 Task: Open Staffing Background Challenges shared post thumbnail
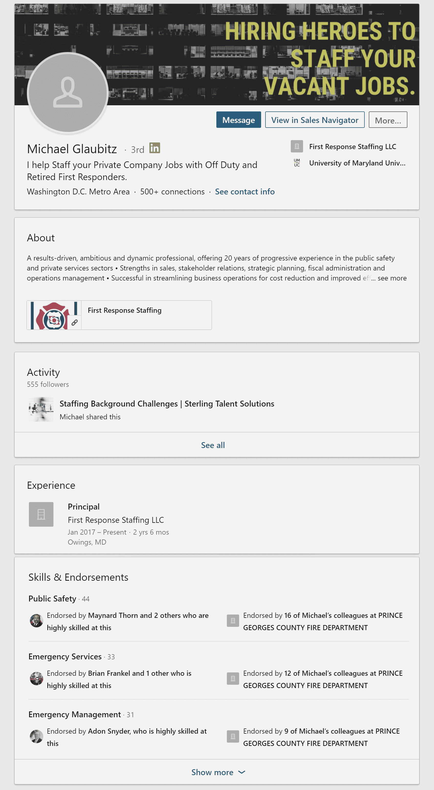41,409
